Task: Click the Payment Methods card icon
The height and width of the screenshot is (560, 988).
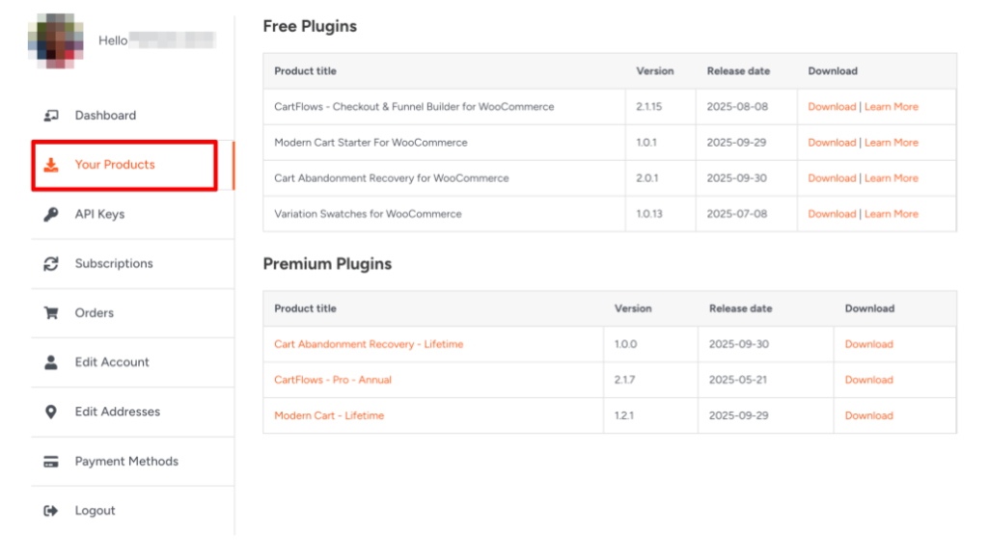Action: 51,462
